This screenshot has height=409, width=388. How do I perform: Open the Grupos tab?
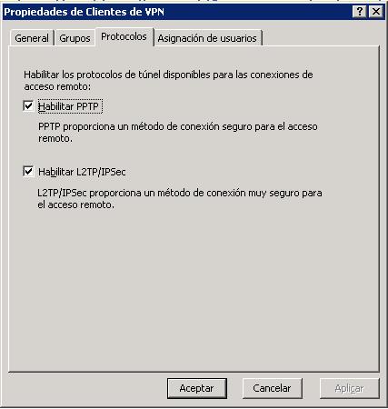coord(75,38)
